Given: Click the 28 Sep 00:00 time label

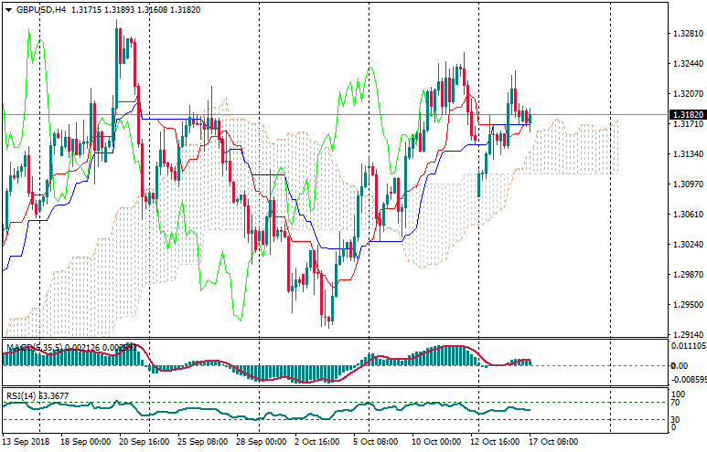Looking at the screenshot, I should pyautogui.click(x=263, y=442).
